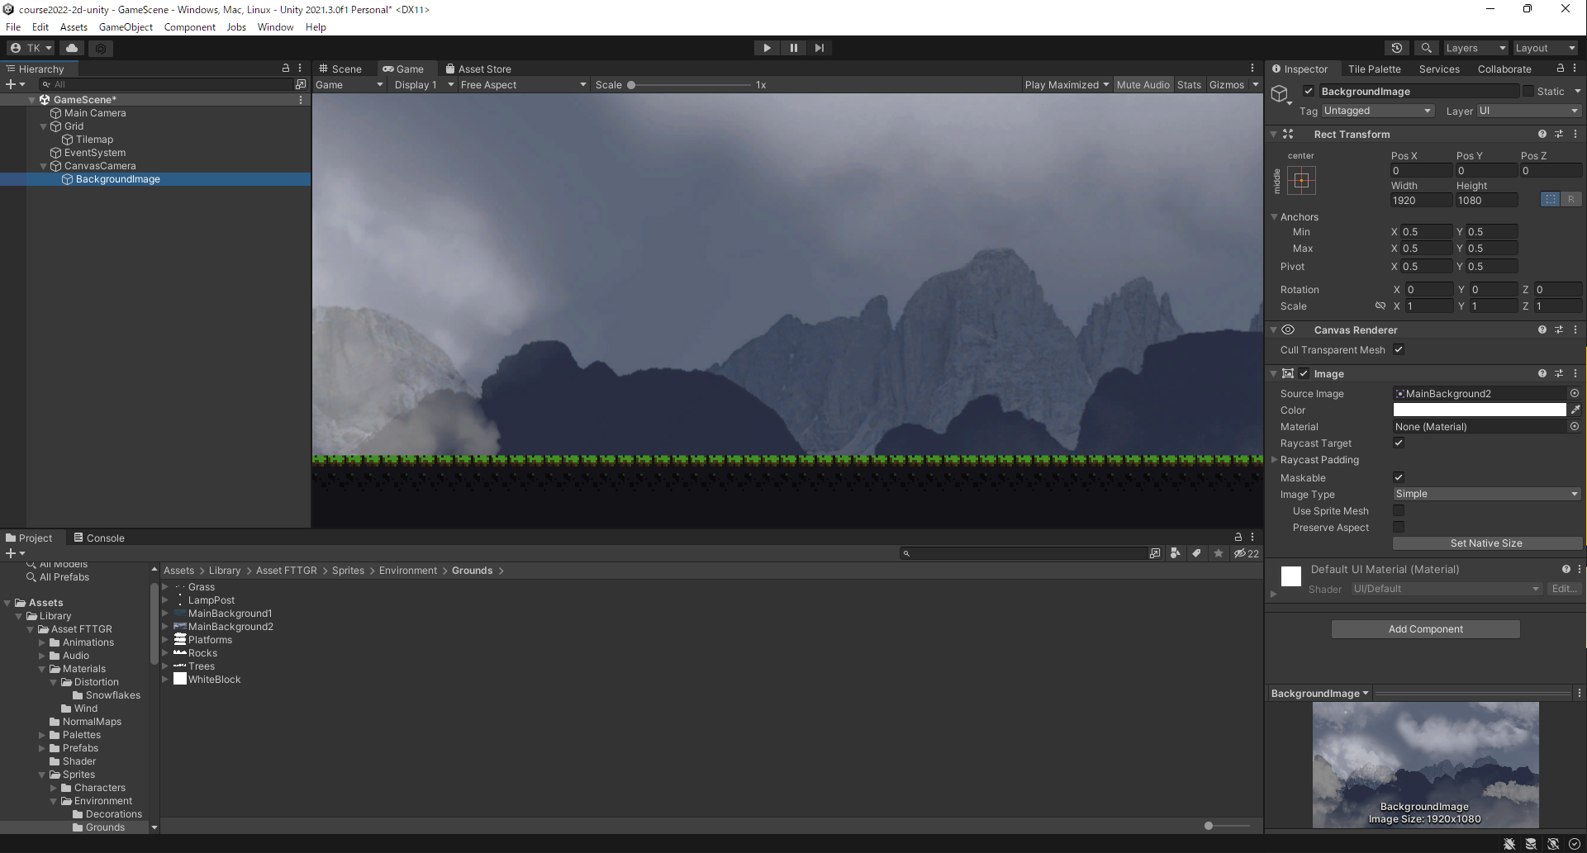Toggle hidden packages visibility count icon
Viewport: 1587px width, 853px height.
click(1247, 553)
